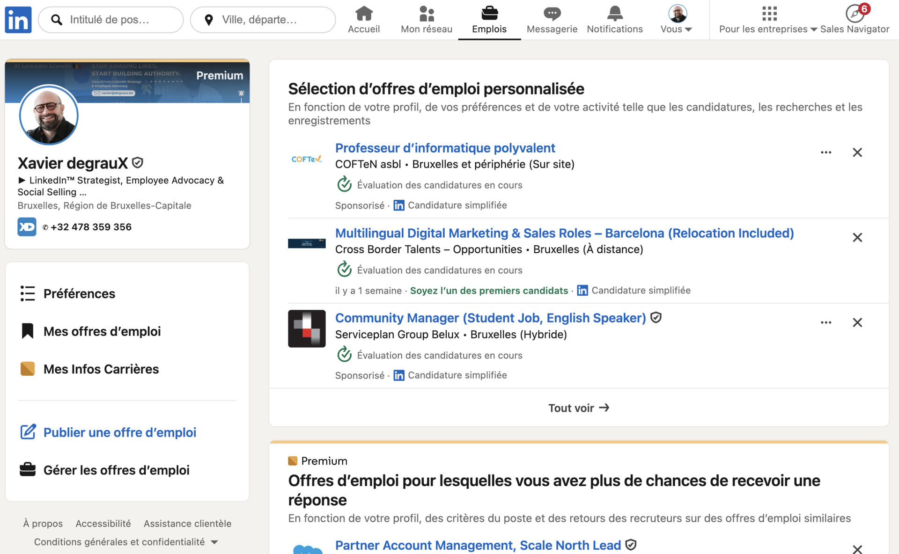Open the Accessibilité footer menu item
This screenshot has width=899, height=554.
[x=103, y=523]
